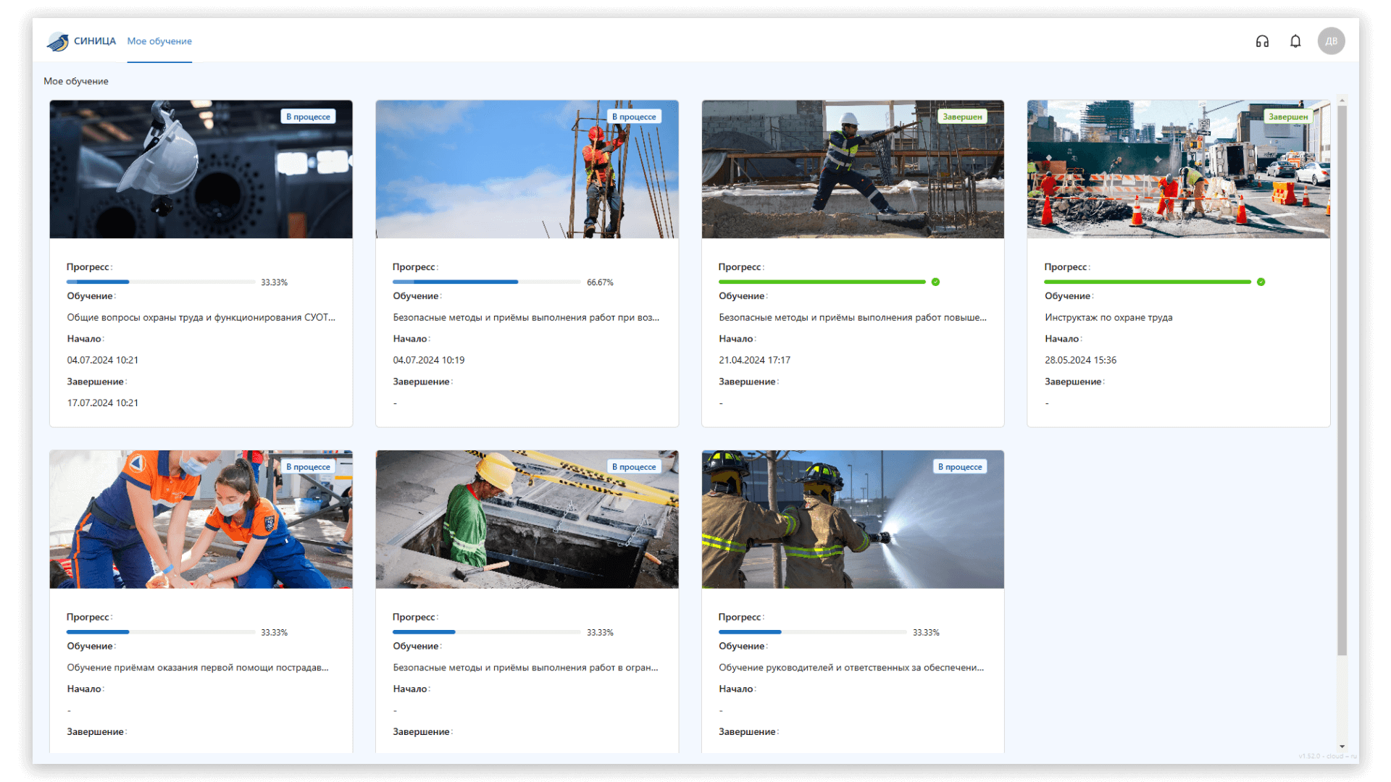Click the Синица bird logo

coord(58,42)
